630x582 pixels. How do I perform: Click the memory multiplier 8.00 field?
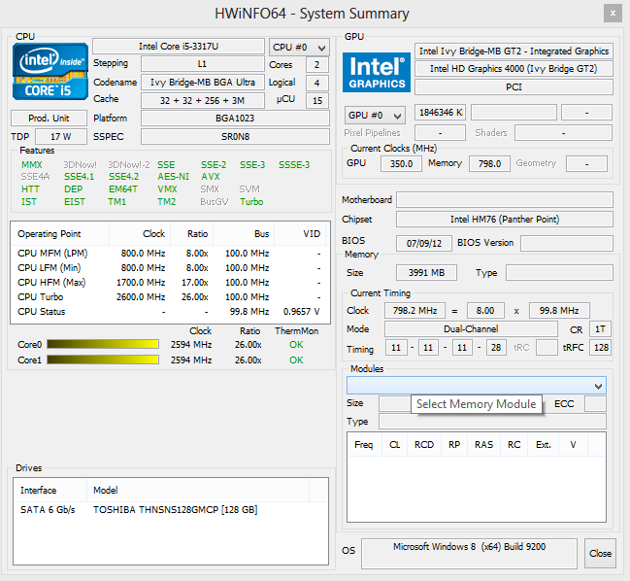coord(485,311)
